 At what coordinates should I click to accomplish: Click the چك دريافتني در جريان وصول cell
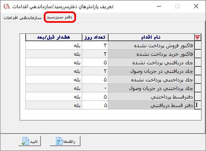[x=151, y=71]
